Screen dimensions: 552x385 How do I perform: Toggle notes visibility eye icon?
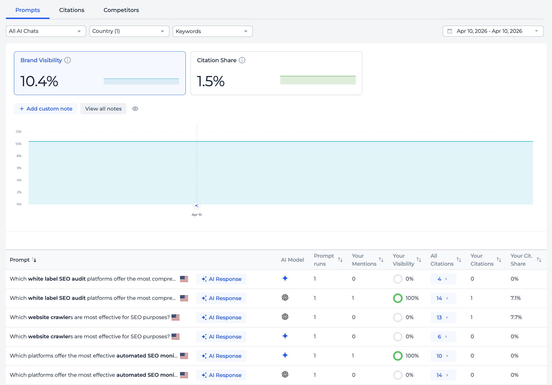click(x=135, y=109)
